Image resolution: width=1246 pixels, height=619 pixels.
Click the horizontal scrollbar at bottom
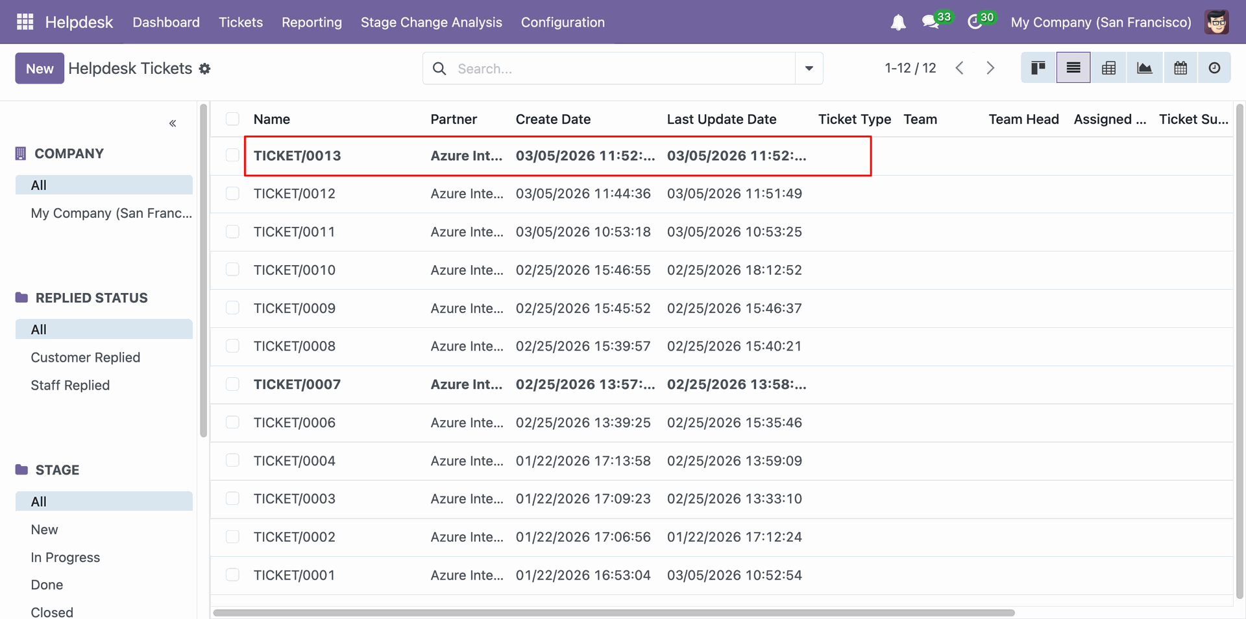coord(613,613)
